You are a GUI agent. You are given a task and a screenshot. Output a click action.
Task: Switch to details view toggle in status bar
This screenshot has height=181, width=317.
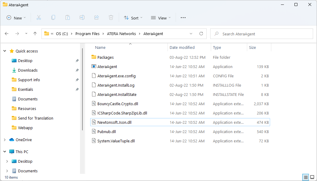click(306, 177)
